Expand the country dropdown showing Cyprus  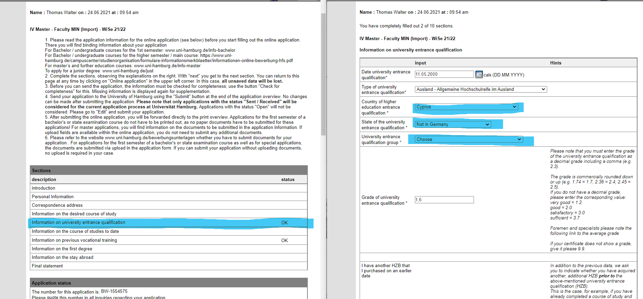coord(466,107)
